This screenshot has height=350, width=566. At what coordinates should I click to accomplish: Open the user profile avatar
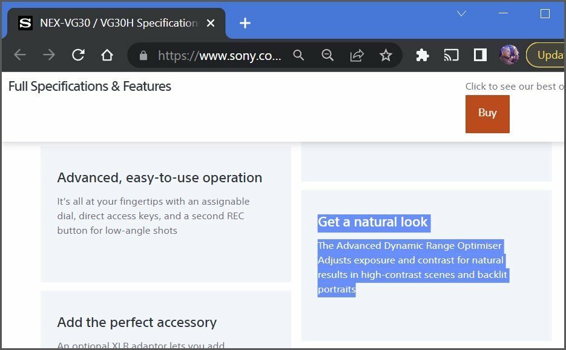[509, 55]
